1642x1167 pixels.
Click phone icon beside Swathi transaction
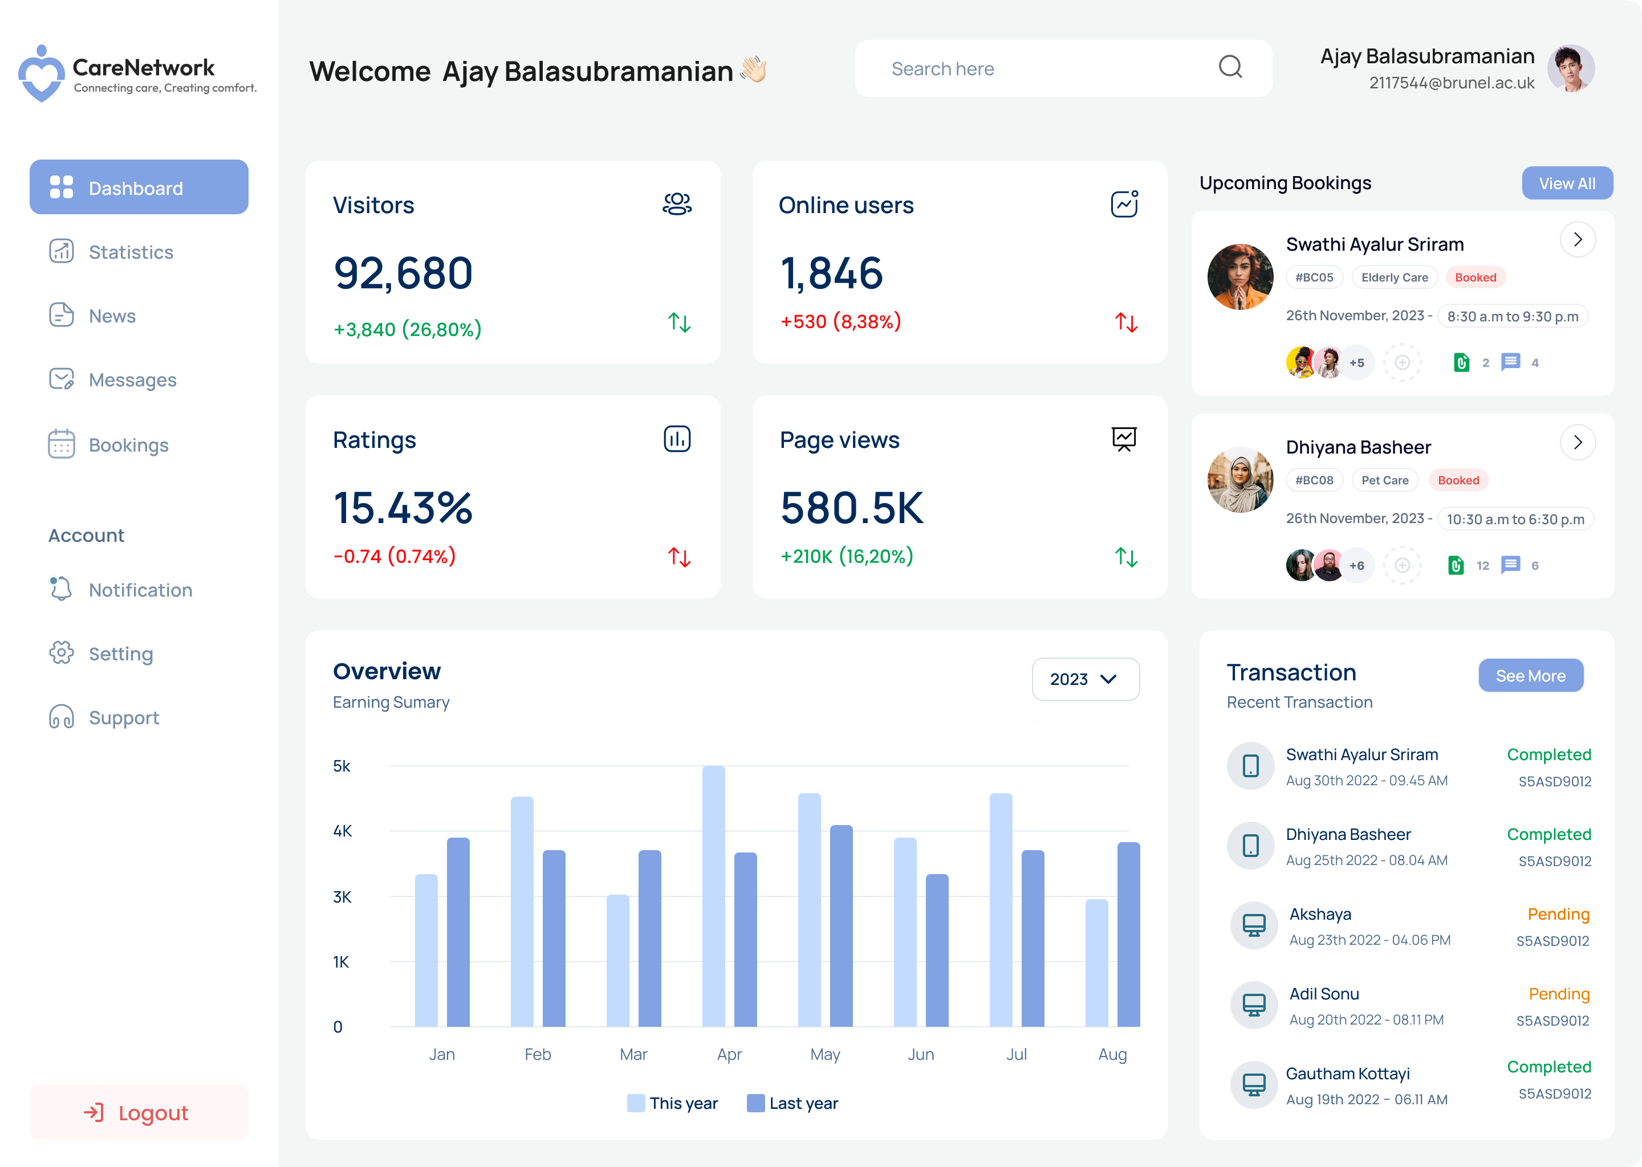point(1250,765)
